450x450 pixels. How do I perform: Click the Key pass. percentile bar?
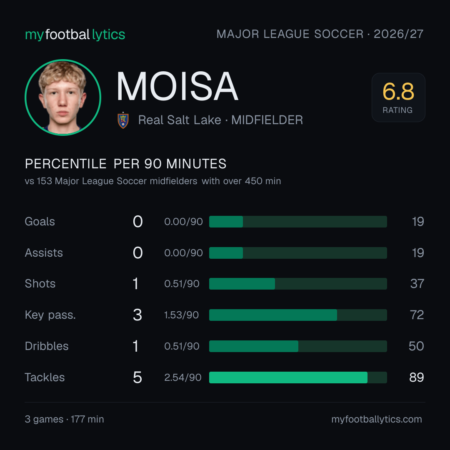point(298,315)
